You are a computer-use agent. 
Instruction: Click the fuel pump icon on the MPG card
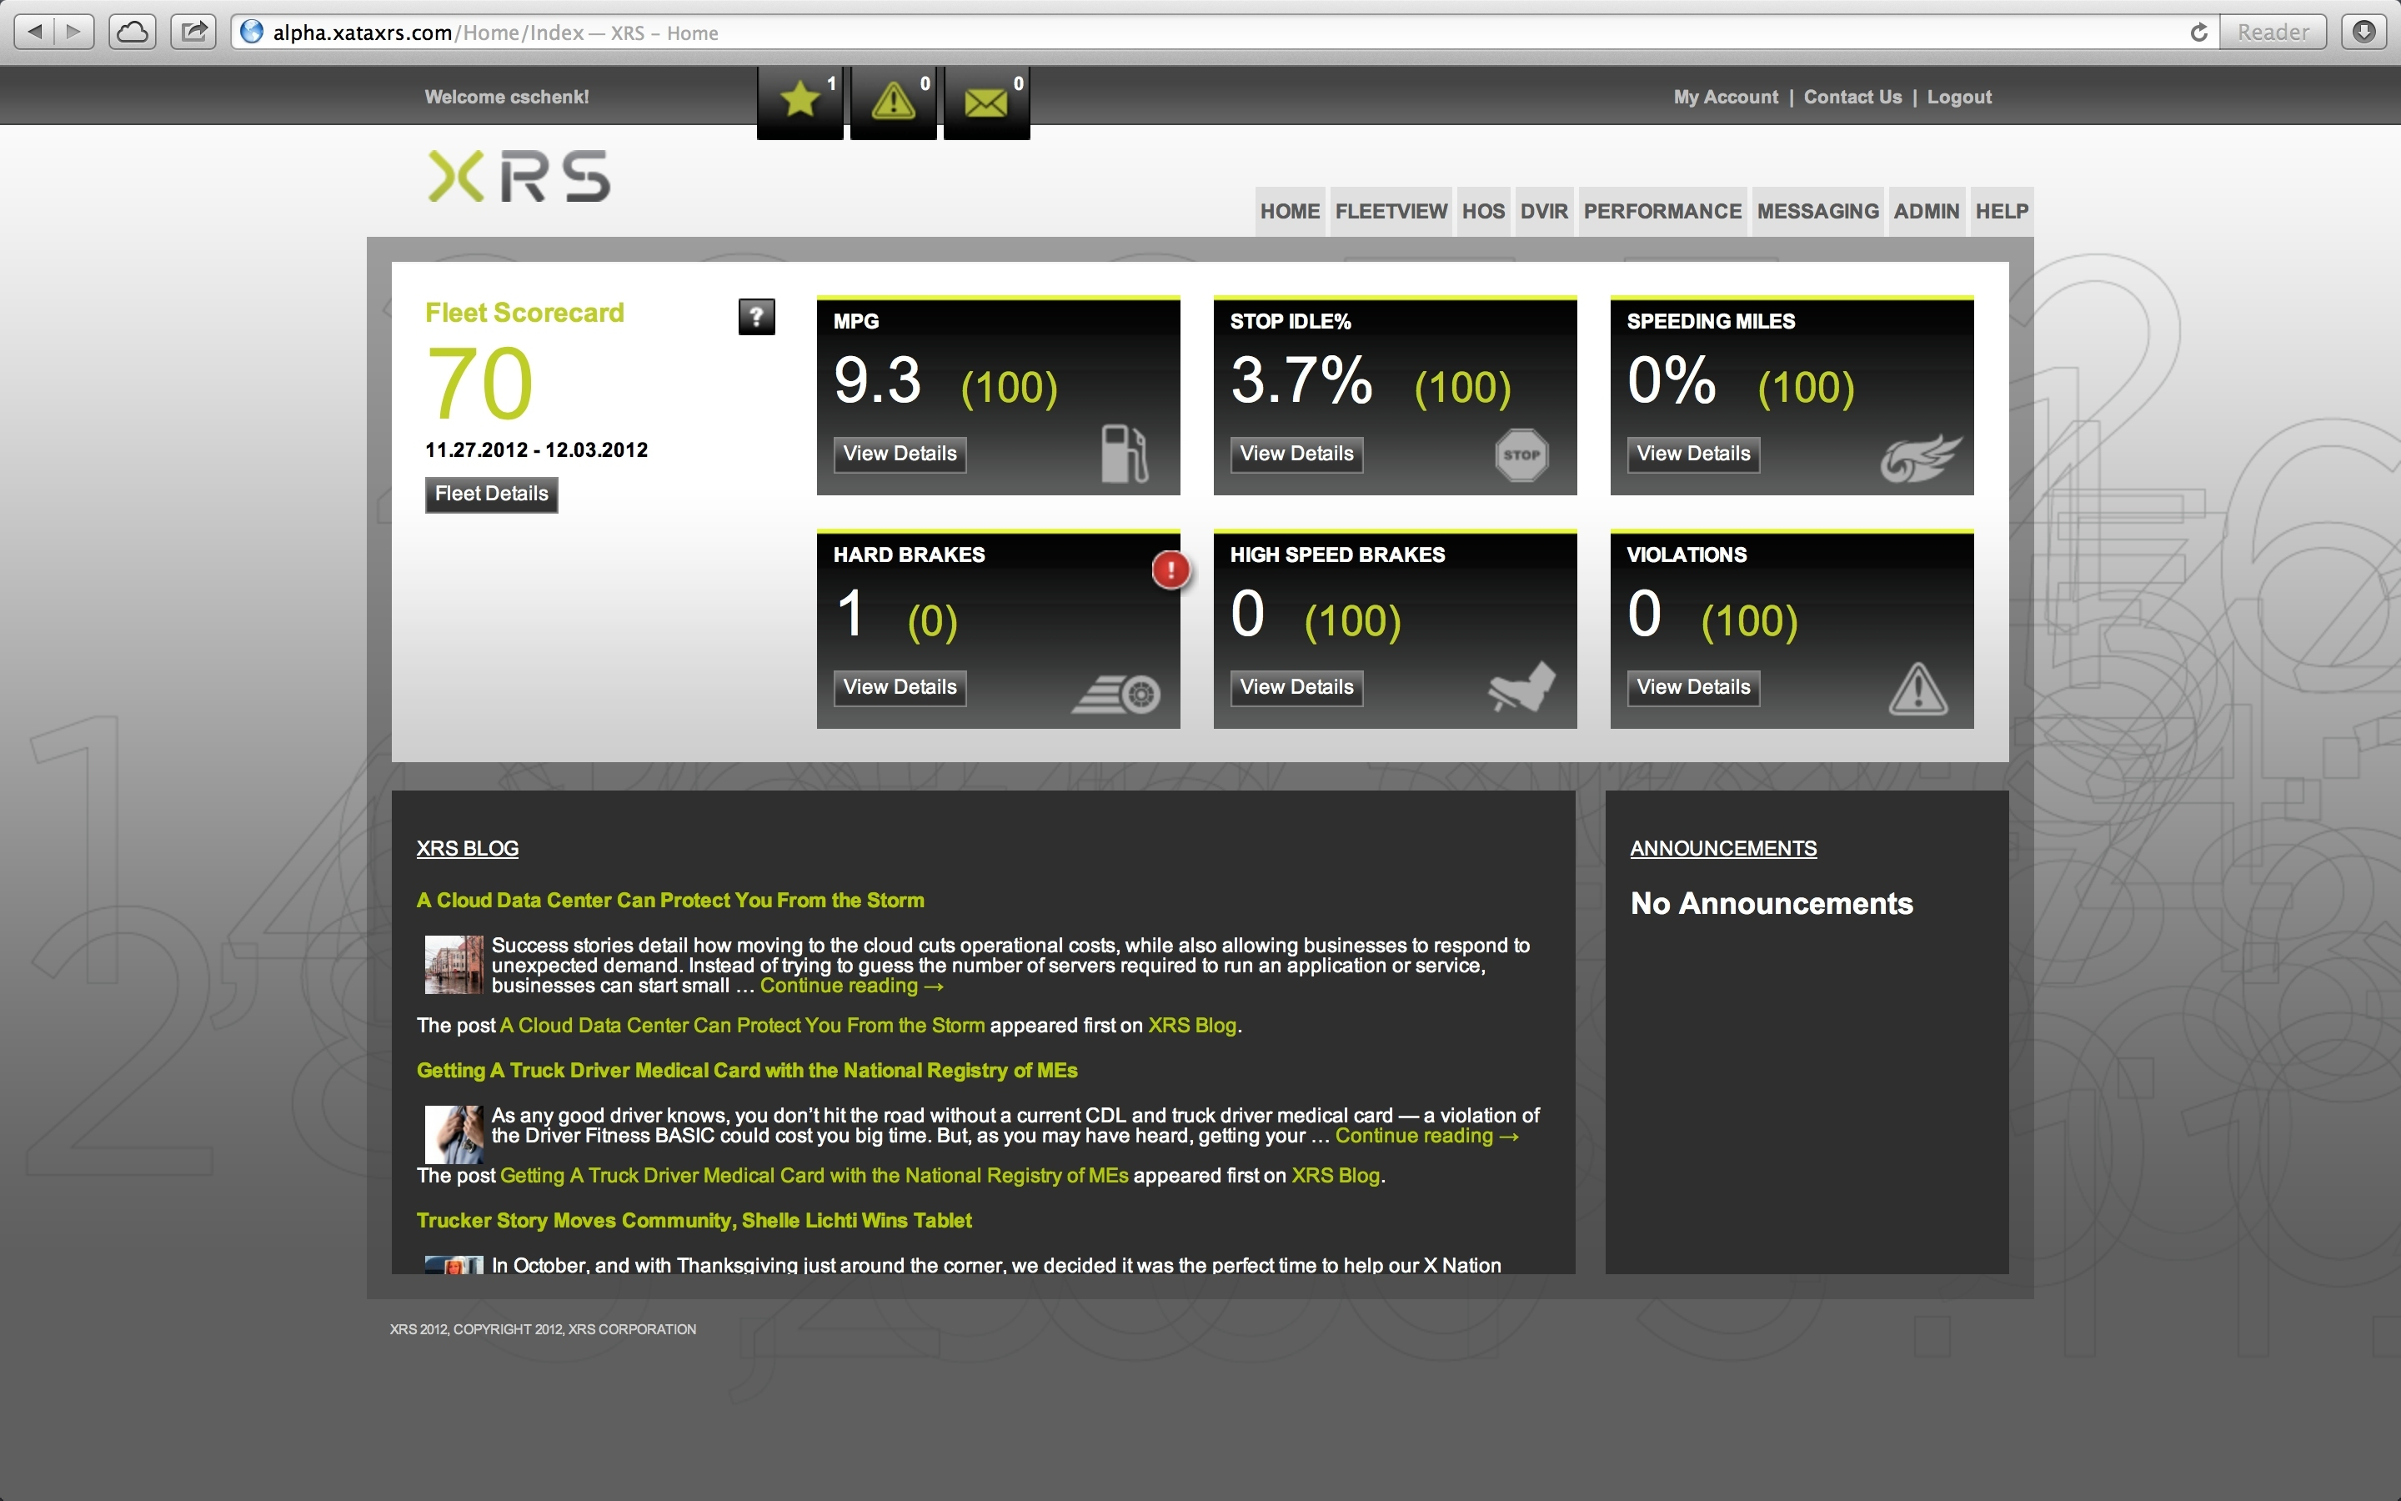(x=1123, y=455)
